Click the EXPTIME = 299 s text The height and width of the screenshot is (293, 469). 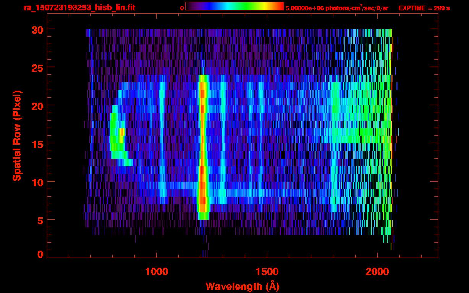coord(424,8)
